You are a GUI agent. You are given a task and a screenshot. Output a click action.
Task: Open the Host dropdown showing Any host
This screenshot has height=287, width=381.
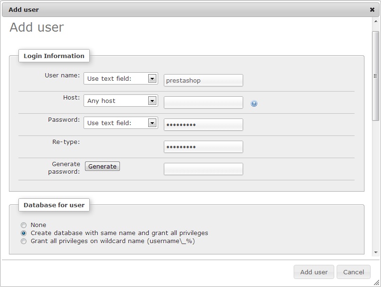click(x=121, y=101)
